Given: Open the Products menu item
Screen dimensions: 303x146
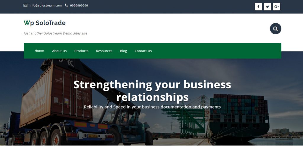Looking at the screenshot, I should [81, 51].
